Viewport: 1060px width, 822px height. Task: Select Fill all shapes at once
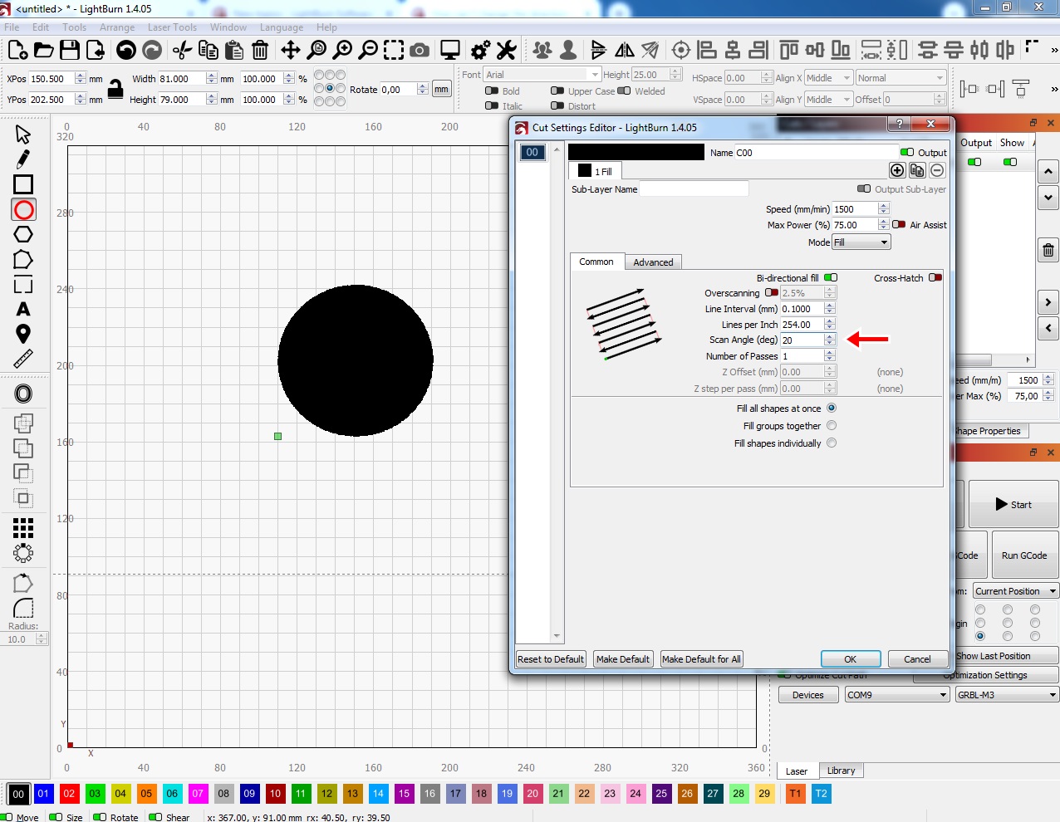pos(832,408)
